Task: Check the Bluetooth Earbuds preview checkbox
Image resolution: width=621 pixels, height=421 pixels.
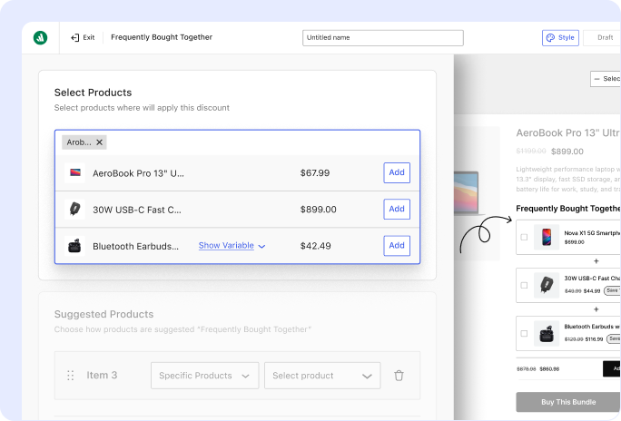Action: (x=524, y=334)
